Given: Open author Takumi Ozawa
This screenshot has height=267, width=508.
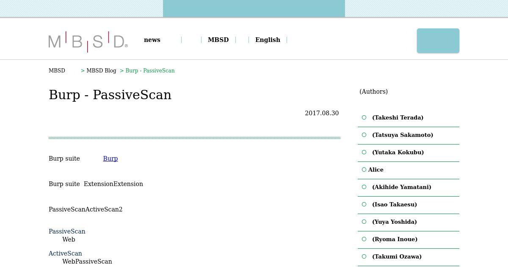Looking at the screenshot, I should pyautogui.click(x=397, y=257).
